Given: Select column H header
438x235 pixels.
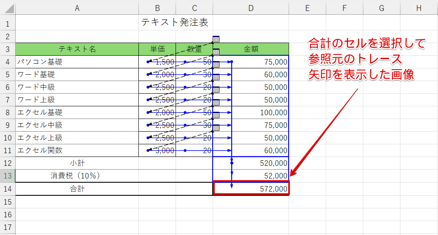Looking at the screenshot, I should click(419, 8).
